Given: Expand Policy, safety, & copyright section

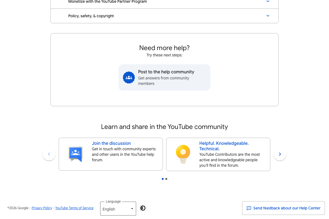Looking at the screenshot, I should 164,16.
